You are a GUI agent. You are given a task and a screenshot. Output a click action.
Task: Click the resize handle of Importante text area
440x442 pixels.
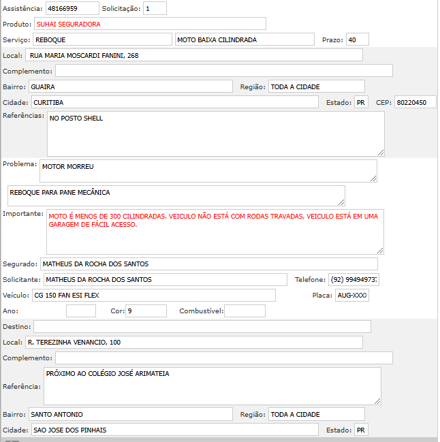tap(380, 250)
